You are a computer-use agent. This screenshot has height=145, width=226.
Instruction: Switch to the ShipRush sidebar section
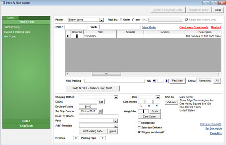point(26,126)
